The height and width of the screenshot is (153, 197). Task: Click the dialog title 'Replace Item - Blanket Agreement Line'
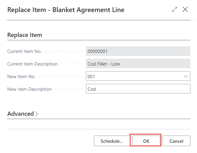click(66, 10)
